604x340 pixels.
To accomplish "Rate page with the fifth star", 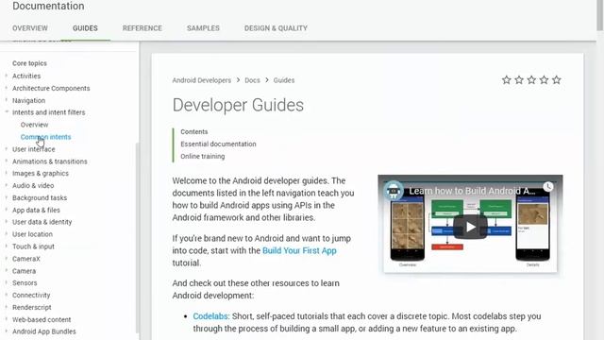I will coord(556,79).
